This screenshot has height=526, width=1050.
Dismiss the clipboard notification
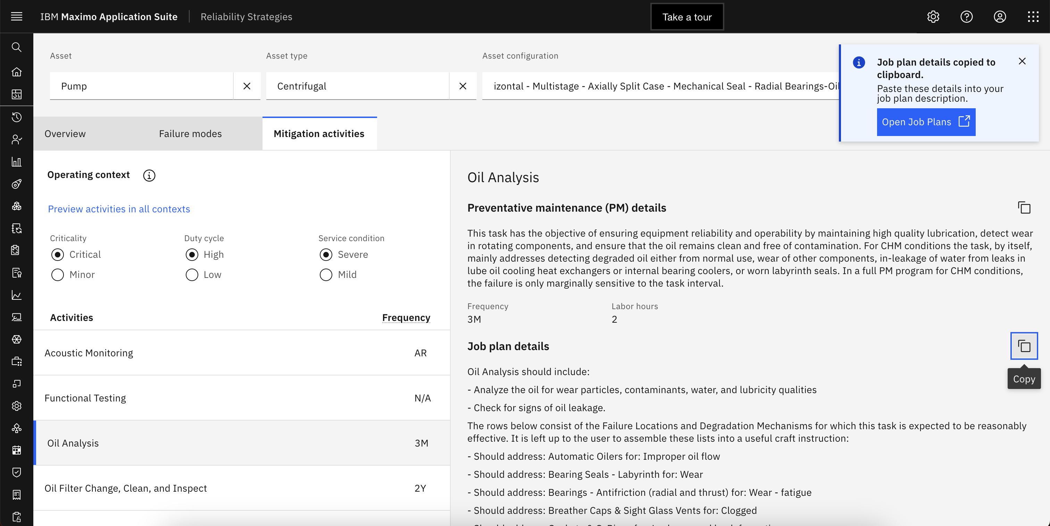[x=1022, y=61]
